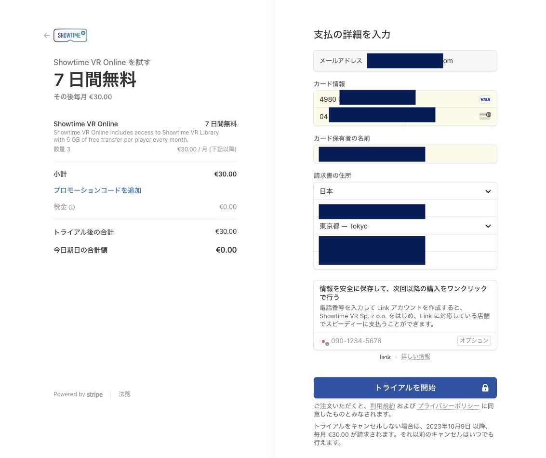Click the Stripe logo in footer
The height and width of the screenshot is (458, 546).
pyautogui.click(x=94, y=394)
